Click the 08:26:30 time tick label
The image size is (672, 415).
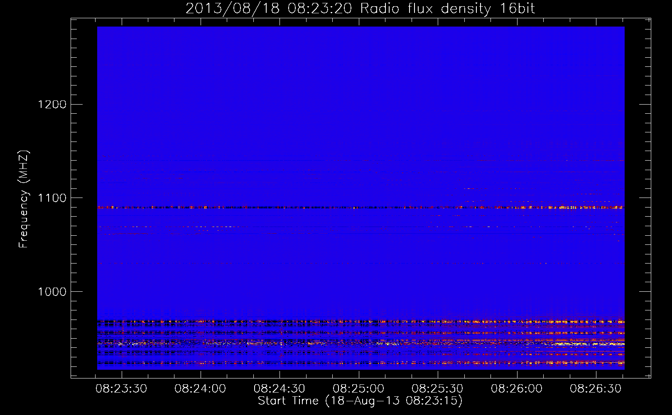pyautogui.click(x=596, y=389)
